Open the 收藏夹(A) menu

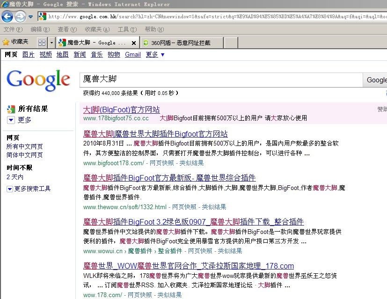pyautogui.click(x=97, y=29)
